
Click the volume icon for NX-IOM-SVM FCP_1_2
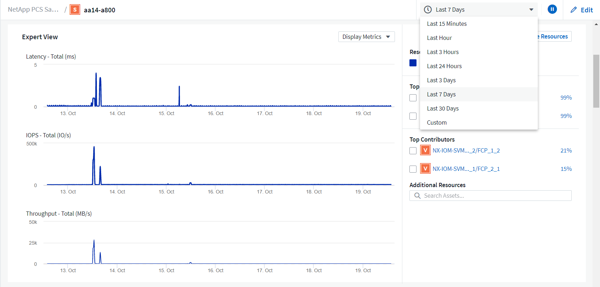pyautogui.click(x=425, y=150)
